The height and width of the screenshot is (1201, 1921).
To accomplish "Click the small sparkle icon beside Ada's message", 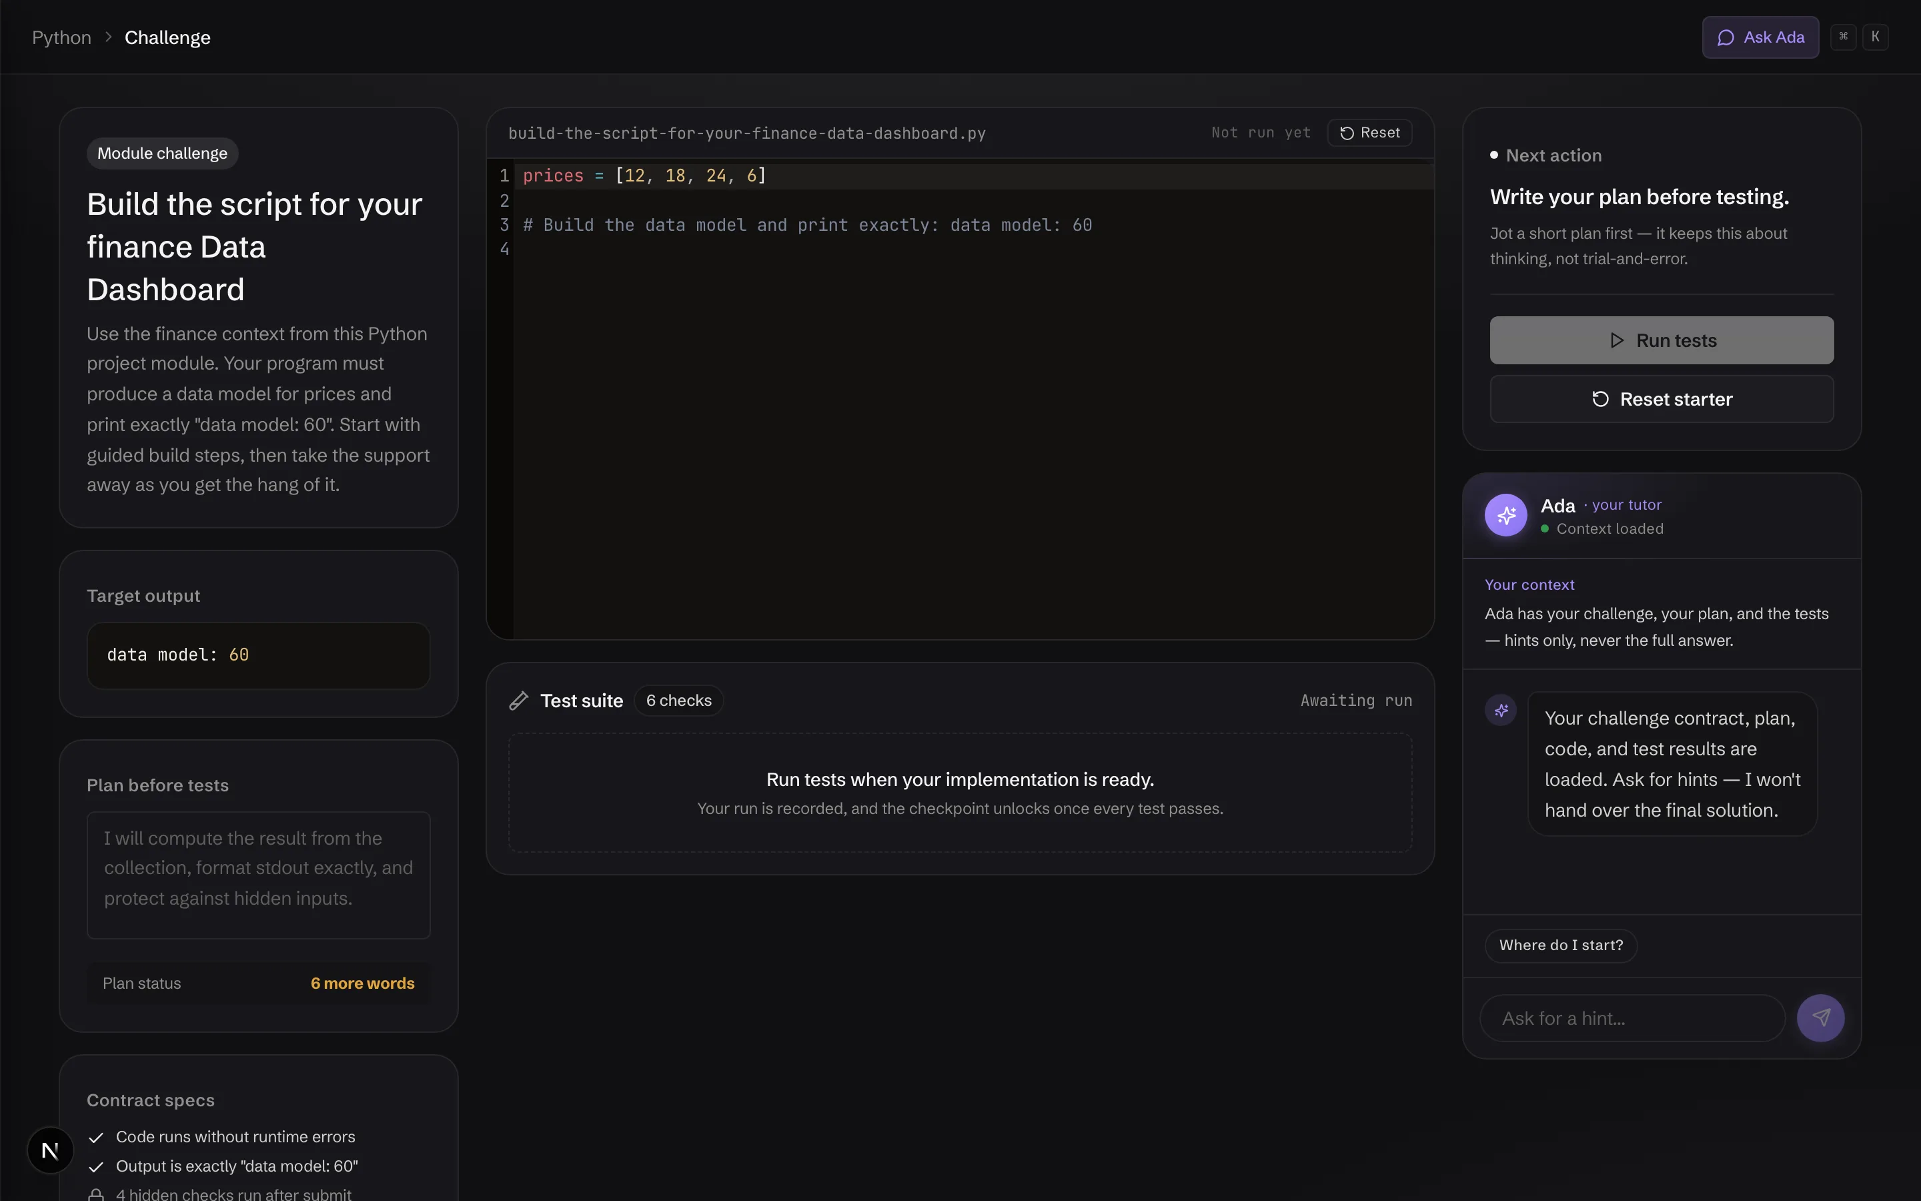I will click(1501, 710).
